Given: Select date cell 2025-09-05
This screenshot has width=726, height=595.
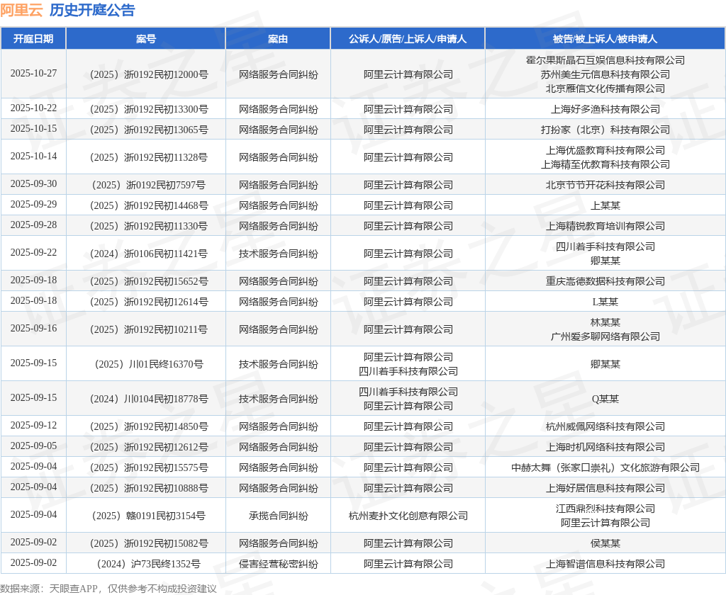Looking at the screenshot, I should (33, 446).
